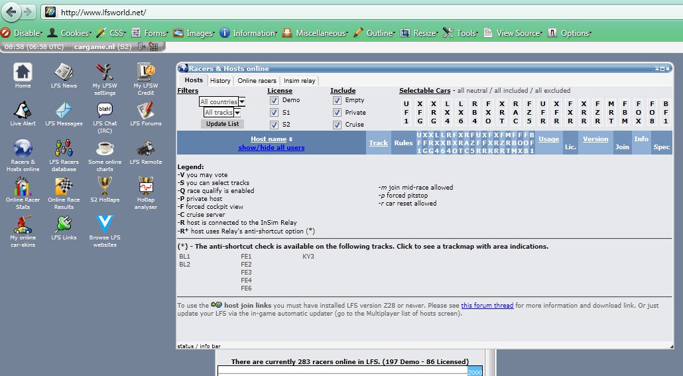Open the Miscellaneous toolbar menu

pos(316,32)
